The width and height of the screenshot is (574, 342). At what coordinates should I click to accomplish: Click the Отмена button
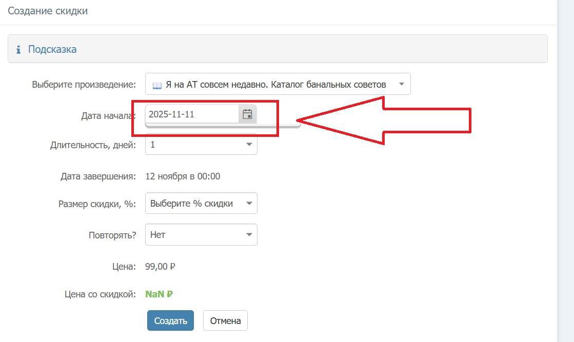pyautogui.click(x=225, y=320)
